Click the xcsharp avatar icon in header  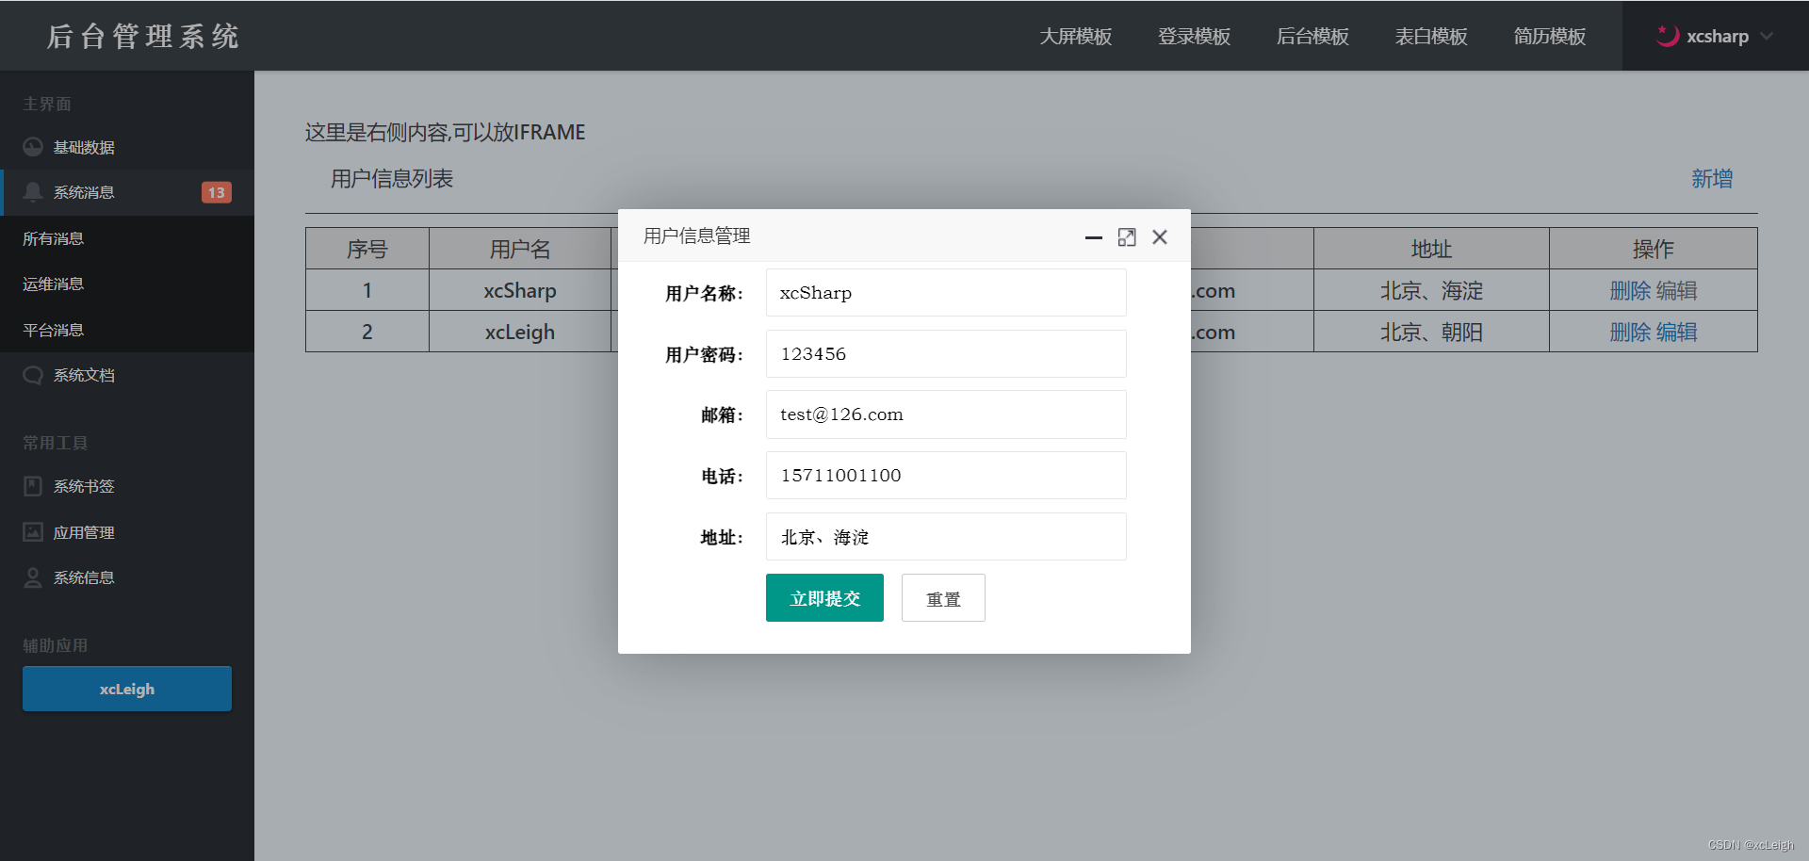pyautogui.click(x=1668, y=36)
